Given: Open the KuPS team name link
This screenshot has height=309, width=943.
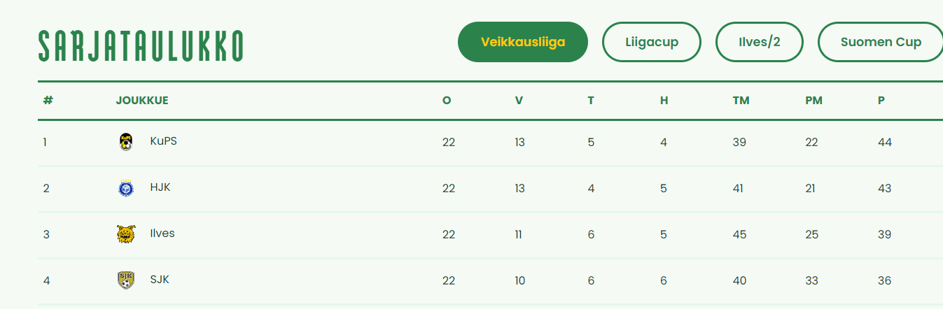Looking at the screenshot, I should tap(163, 141).
